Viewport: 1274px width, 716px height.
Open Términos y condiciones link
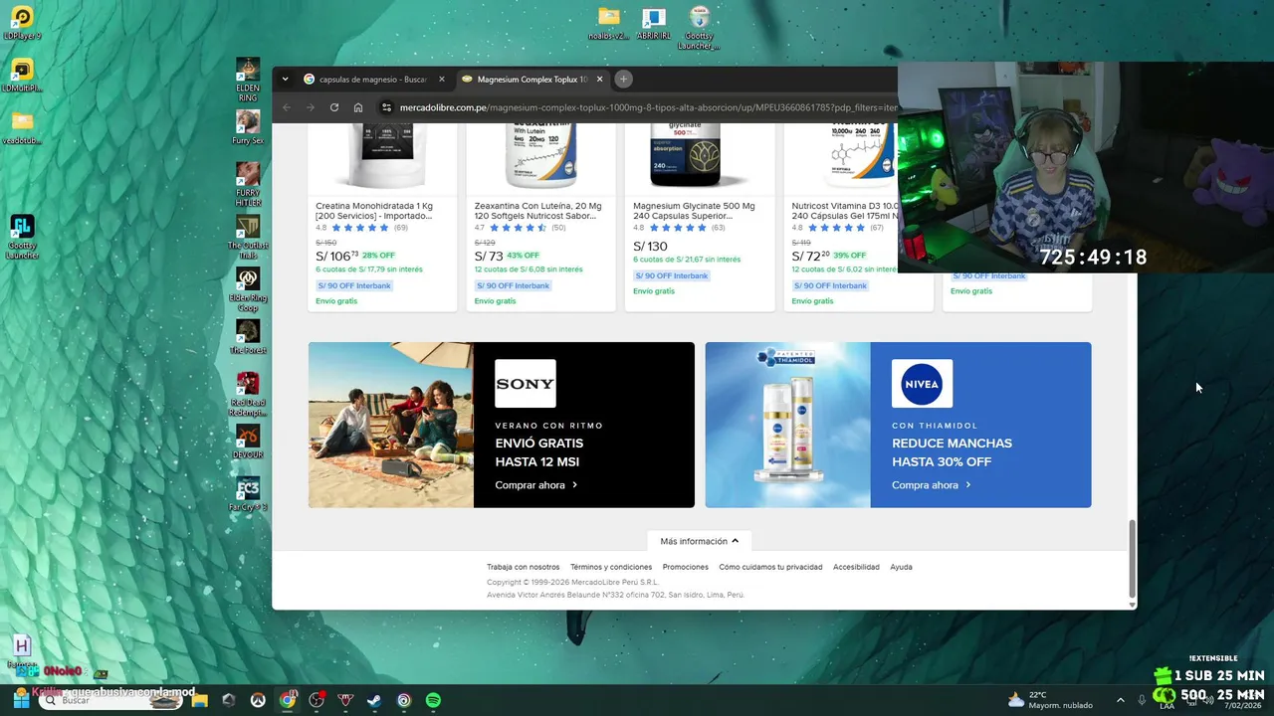pyautogui.click(x=611, y=567)
